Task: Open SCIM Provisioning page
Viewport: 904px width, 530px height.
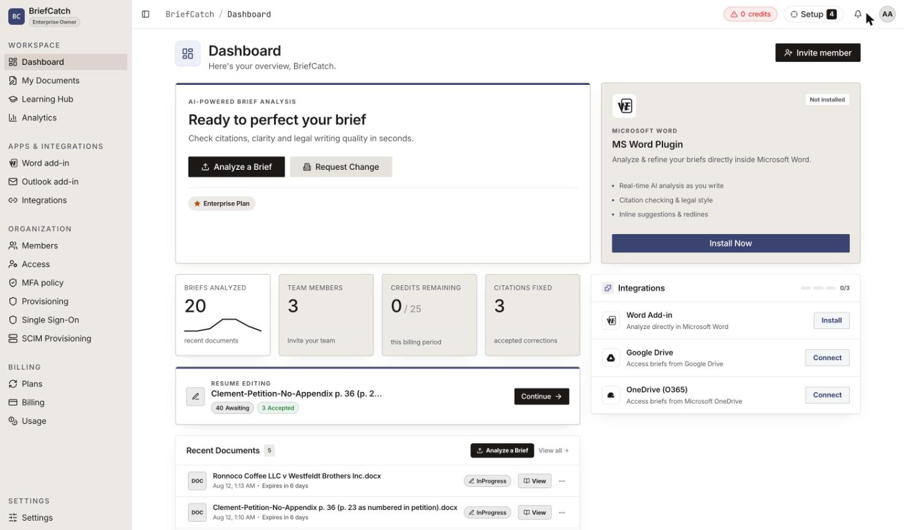Action: [66, 338]
